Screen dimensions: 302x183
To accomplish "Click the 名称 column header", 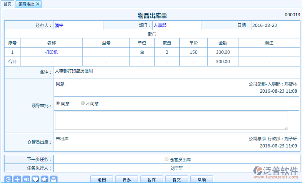I will [x=51, y=43].
